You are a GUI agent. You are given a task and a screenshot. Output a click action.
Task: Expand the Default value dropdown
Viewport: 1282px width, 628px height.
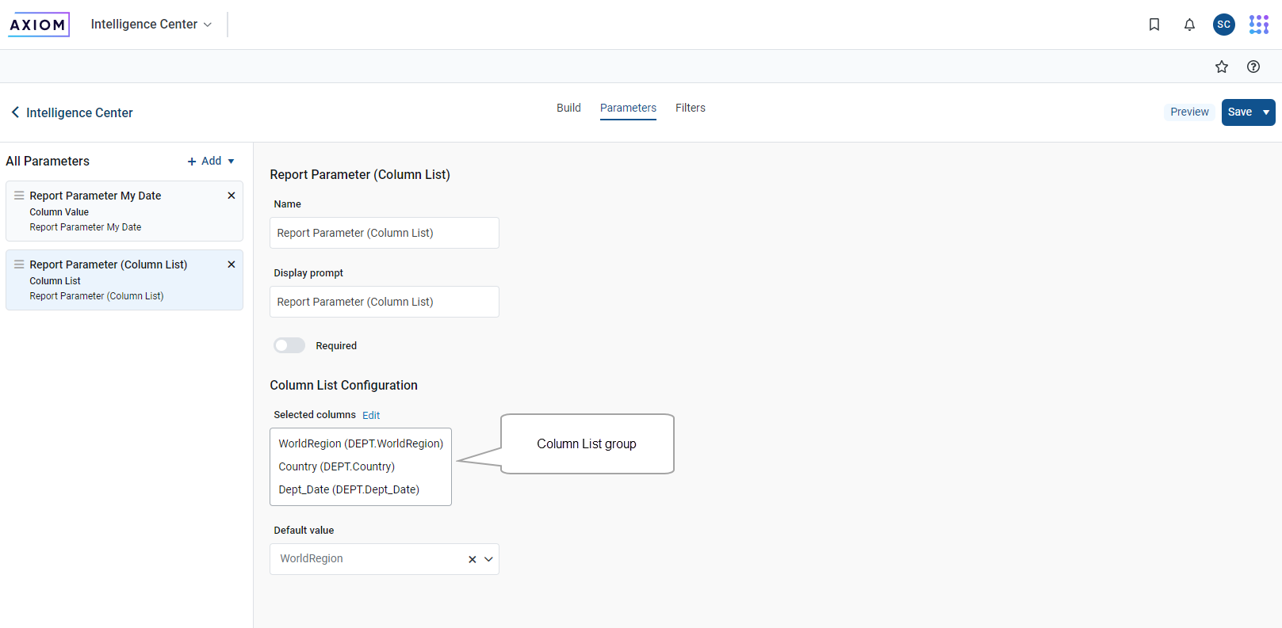coord(489,559)
